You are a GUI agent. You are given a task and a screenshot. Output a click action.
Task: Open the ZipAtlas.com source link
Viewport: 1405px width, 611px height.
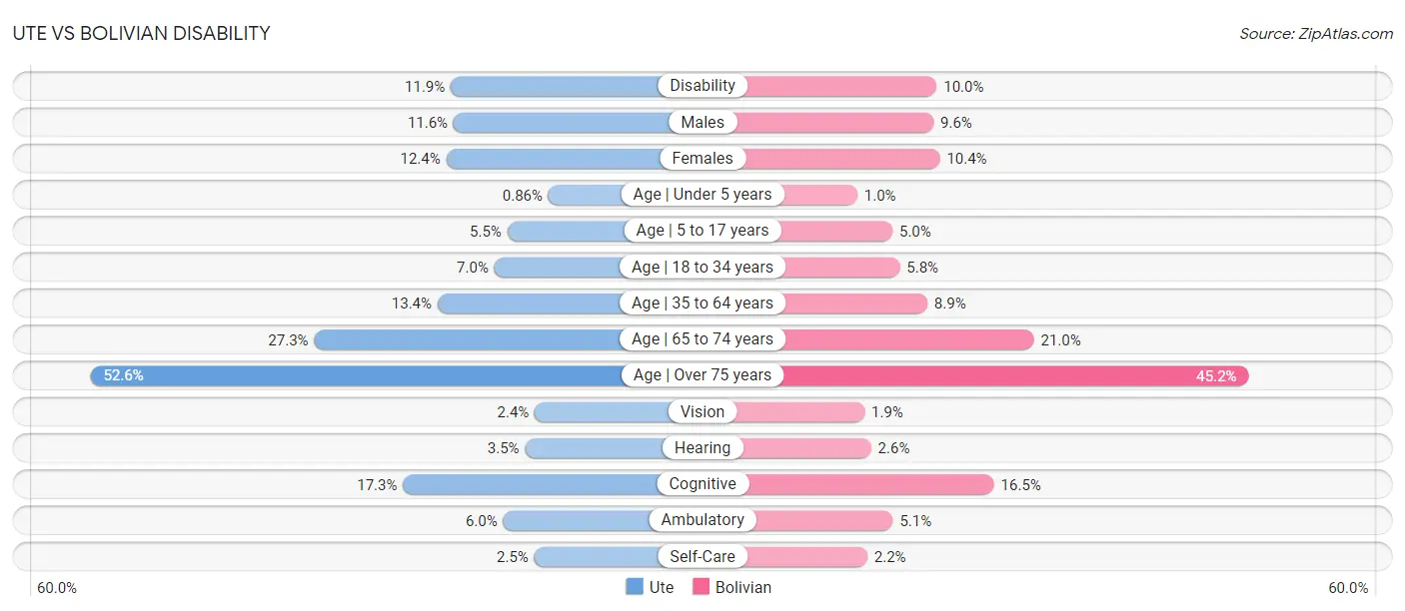(1316, 33)
